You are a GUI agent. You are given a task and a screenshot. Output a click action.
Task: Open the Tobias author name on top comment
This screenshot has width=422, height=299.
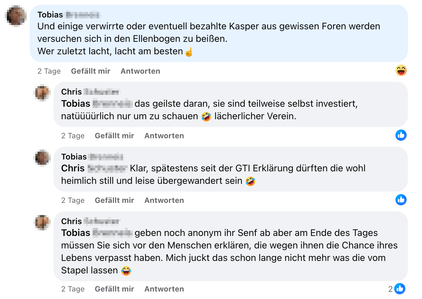(69, 15)
